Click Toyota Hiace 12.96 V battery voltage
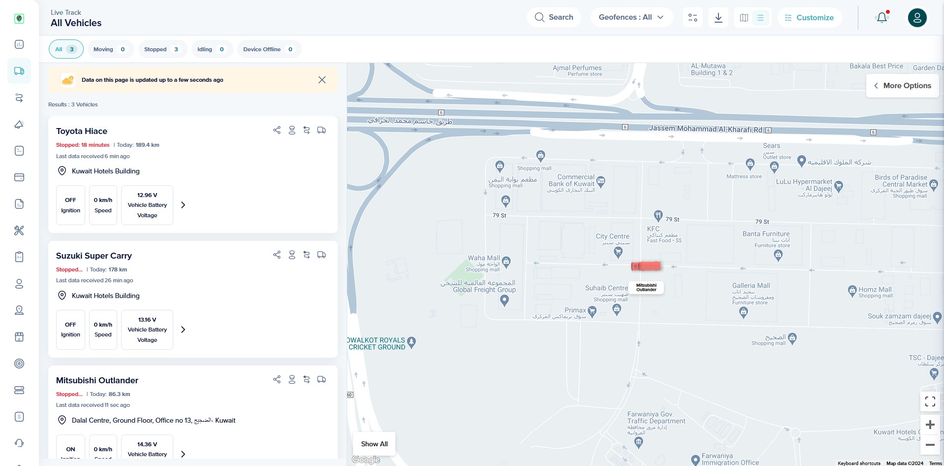This screenshot has width=944, height=466. pyautogui.click(x=147, y=205)
